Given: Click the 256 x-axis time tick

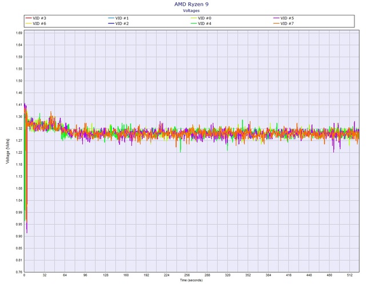Looking at the screenshot, I should (x=187, y=275).
